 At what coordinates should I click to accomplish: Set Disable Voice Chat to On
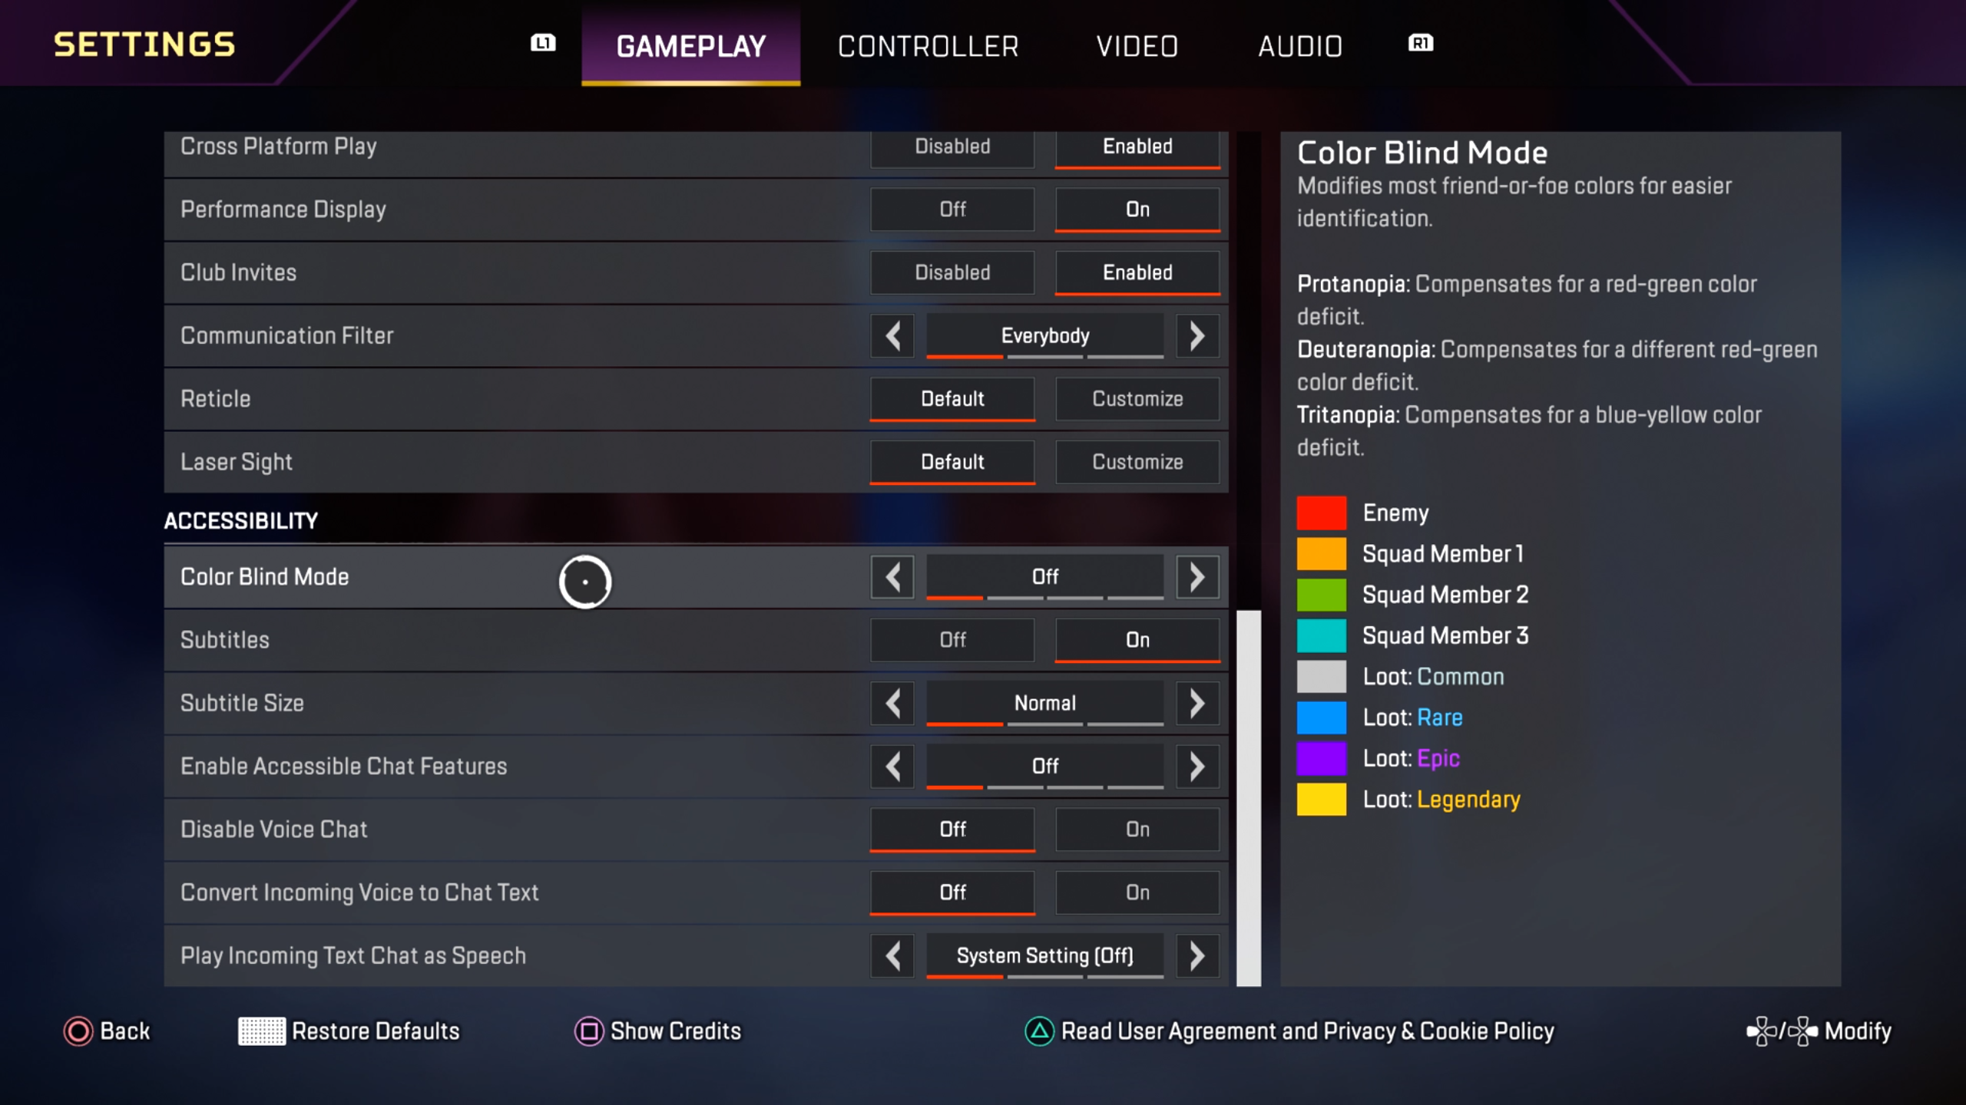click(1137, 830)
